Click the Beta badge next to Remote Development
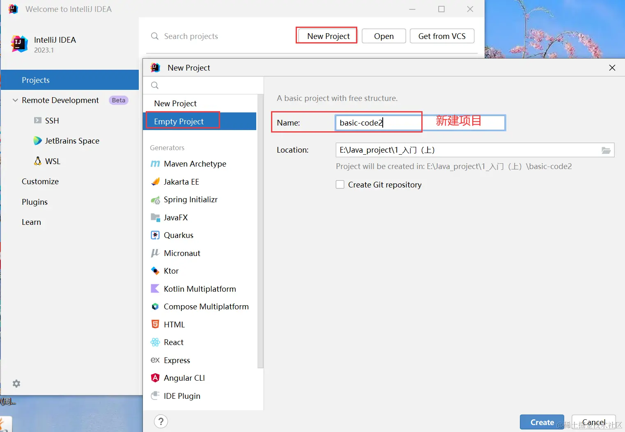The width and height of the screenshot is (625, 432). pyautogui.click(x=119, y=100)
